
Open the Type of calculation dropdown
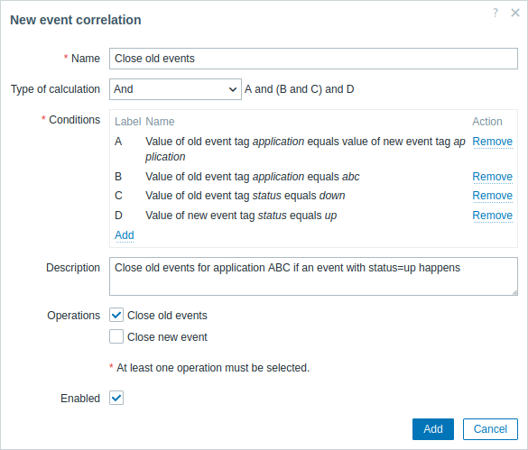pyautogui.click(x=175, y=89)
